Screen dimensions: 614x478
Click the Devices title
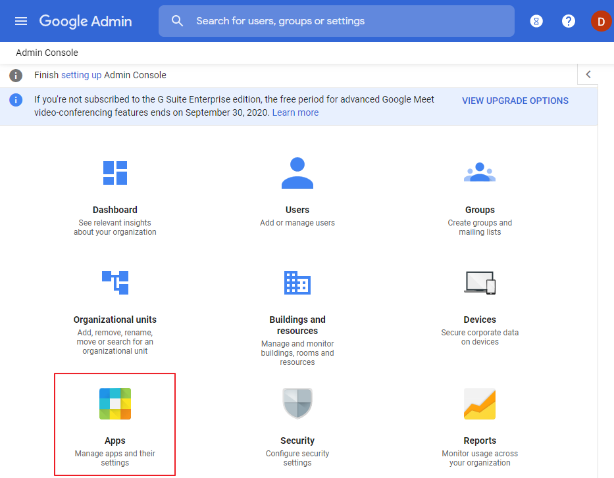(x=480, y=320)
